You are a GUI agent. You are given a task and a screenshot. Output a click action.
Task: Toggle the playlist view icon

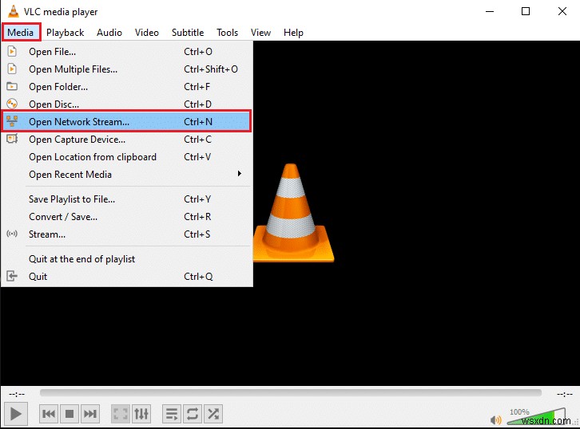(172, 414)
